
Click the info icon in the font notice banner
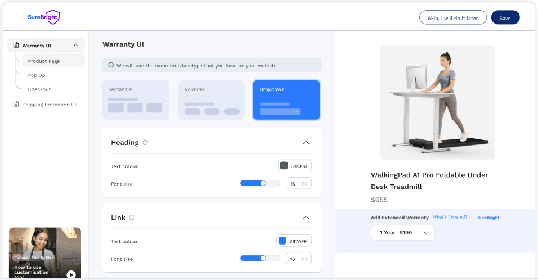[x=111, y=65]
